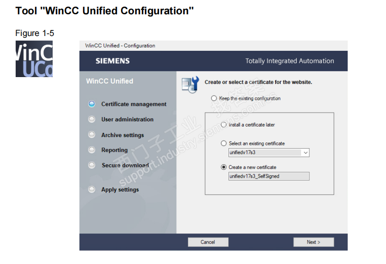Click the WinCC UCo tool icon
Viewport: 386px width, 264px height.
34,59
